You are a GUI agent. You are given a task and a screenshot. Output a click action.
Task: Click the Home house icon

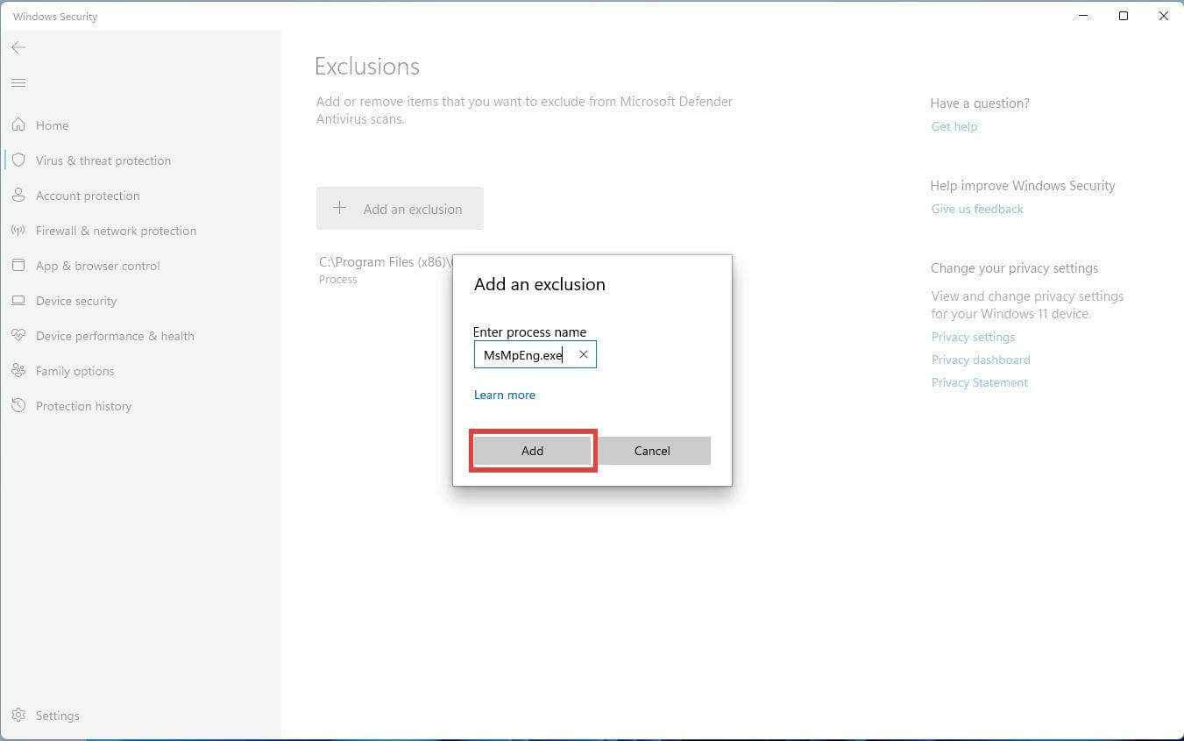pyautogui.click(x=18, y=125)
